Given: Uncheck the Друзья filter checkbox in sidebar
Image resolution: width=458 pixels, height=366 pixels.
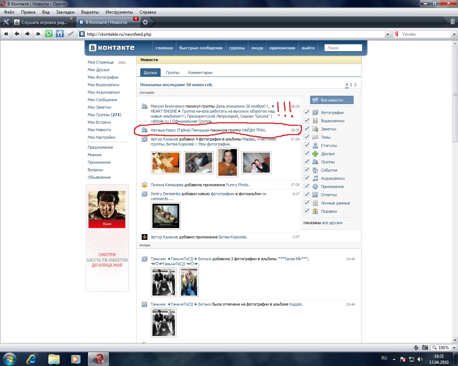Looking at the screenshot, I should [x=307, y=153].
